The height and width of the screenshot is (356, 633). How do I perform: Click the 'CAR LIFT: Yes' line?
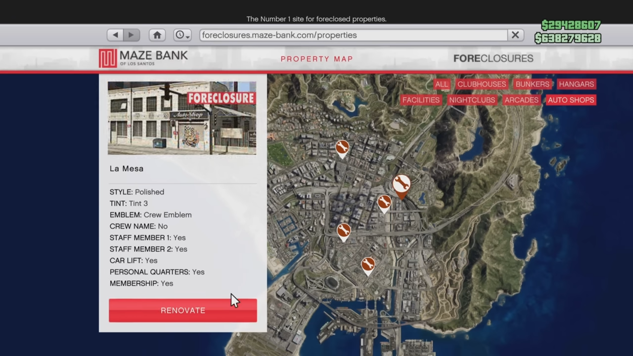tap(134, 260)
